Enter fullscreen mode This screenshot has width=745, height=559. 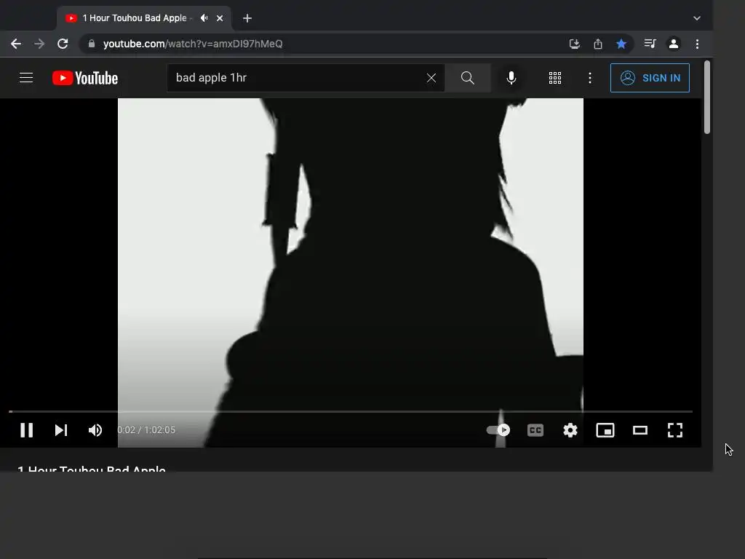[x=675, y=430]
